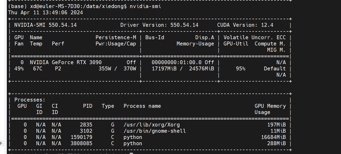Click the 49% fan speed value

(x=19, y=69)
